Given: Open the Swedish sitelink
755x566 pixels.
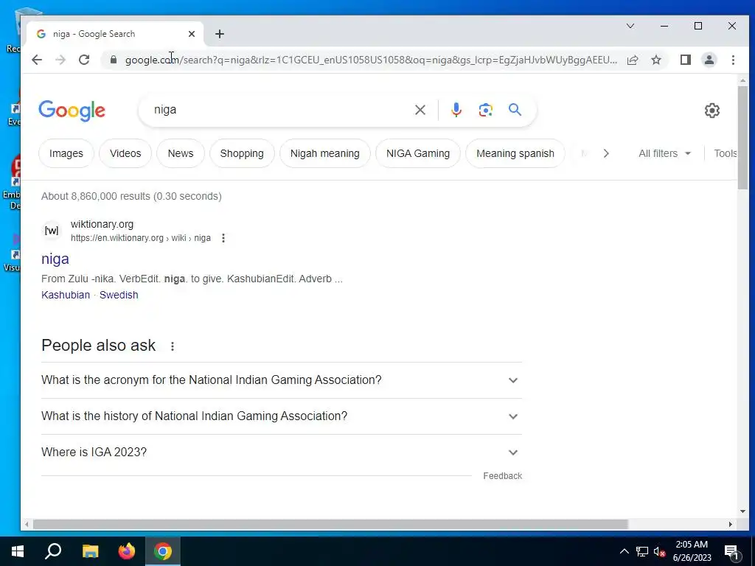Looking at the screenshot, I should pos(119,295).
